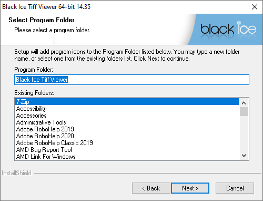
Task: Select Adobe RoboHelp Classic 2019 entry
Action: [127, 143]
